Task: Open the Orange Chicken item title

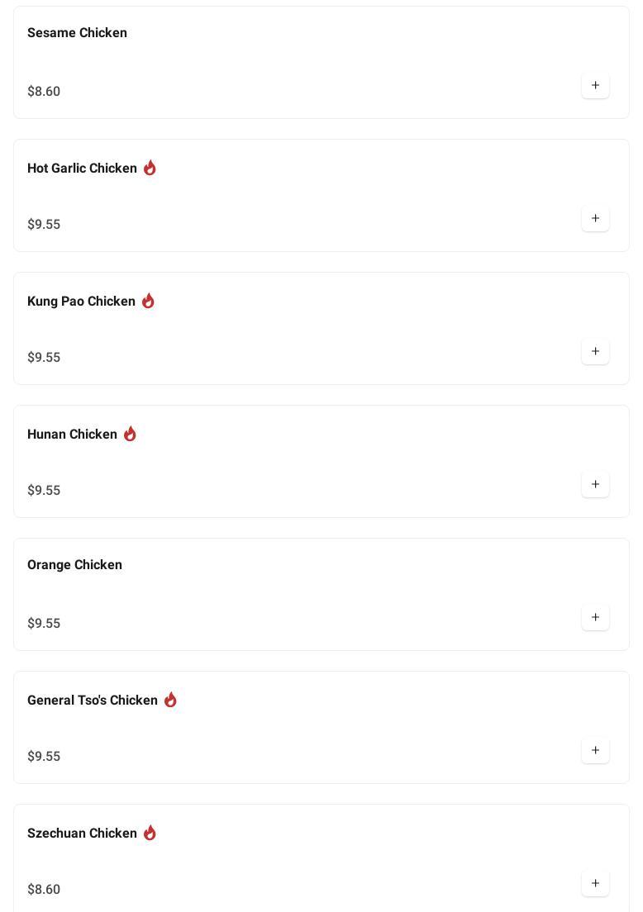Action: coord(74,565)
